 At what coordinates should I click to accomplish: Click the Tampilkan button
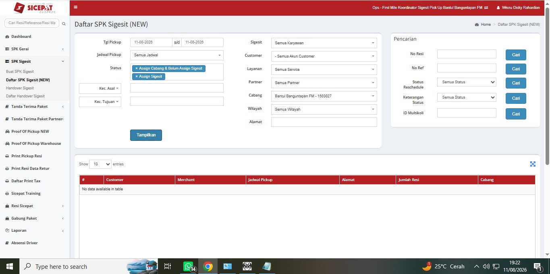pyautogui.click(x=146, y=135)
